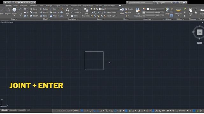The image size is (204, 114).
Task: Toggle the MODEL space button
Action: [x=76, y=111]
